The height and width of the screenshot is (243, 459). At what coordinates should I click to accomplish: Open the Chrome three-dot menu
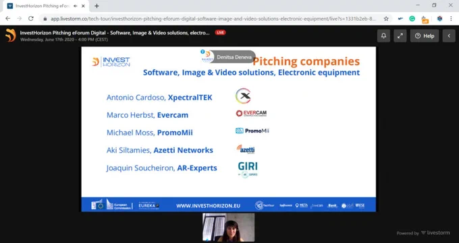[x=451, y=19]
